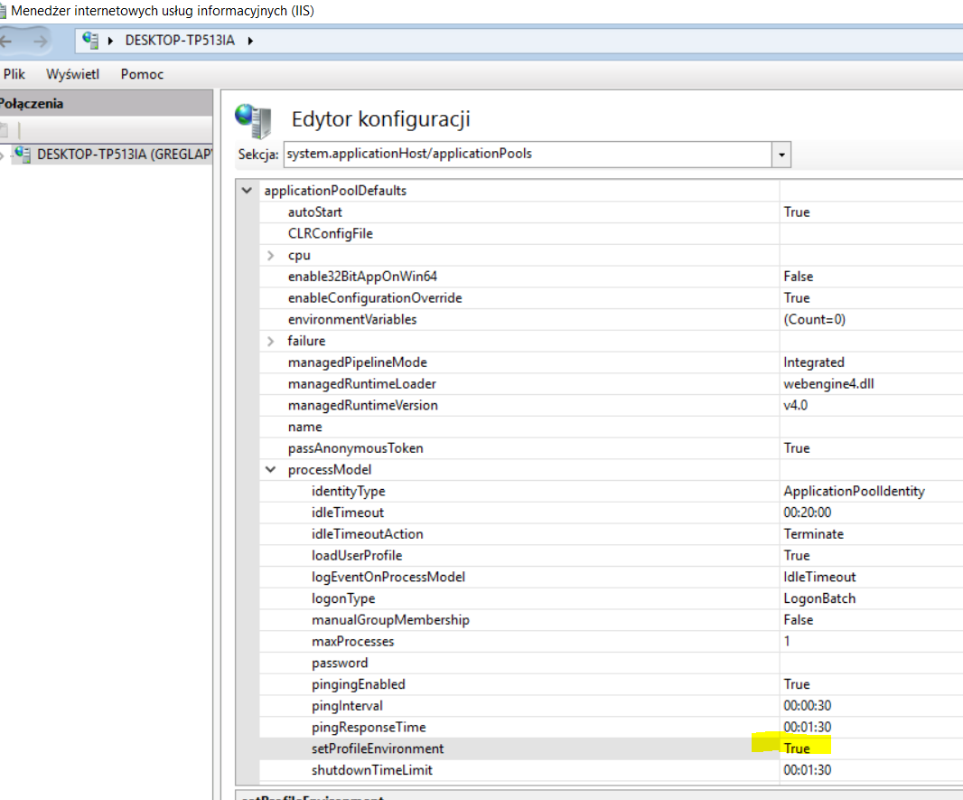The width and height of the screenshot is (963, 800).
Task: Click the arrow after DESKTOP-TP513IA in breadcrumb
Action: coord(250,41)
